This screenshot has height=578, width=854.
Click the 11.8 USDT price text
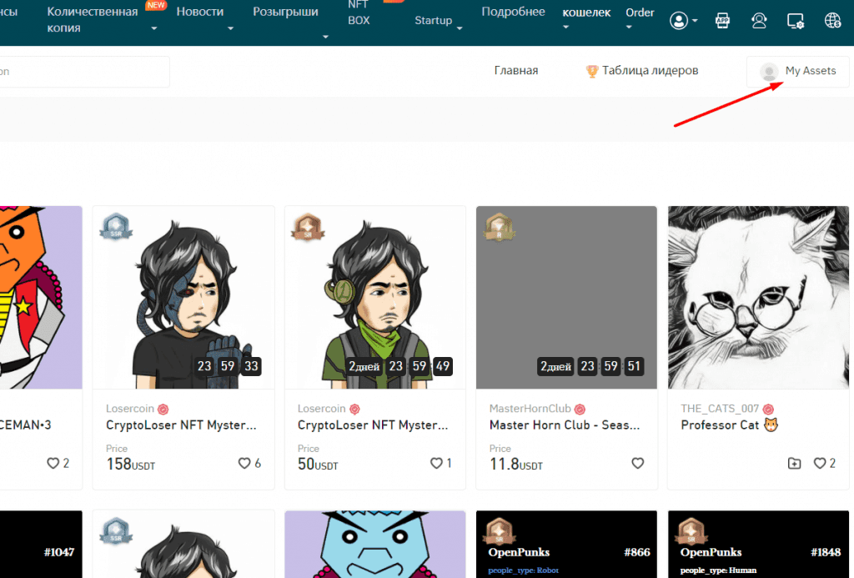[x=515, y=464]
